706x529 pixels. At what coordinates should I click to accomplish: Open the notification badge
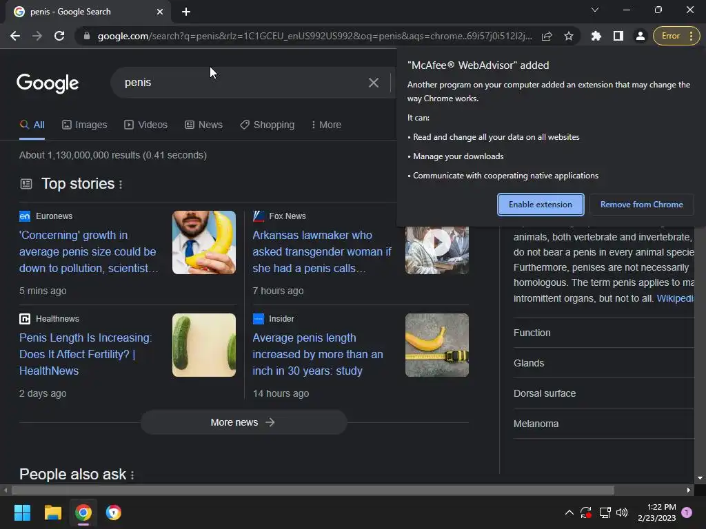(x=687, y=512)
